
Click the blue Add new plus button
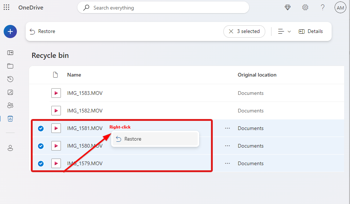tap(10, 31)
